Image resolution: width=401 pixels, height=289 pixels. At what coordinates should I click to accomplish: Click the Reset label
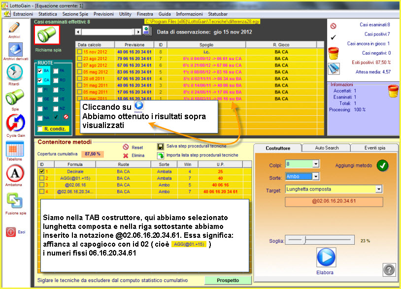click(x=137, y=147)
